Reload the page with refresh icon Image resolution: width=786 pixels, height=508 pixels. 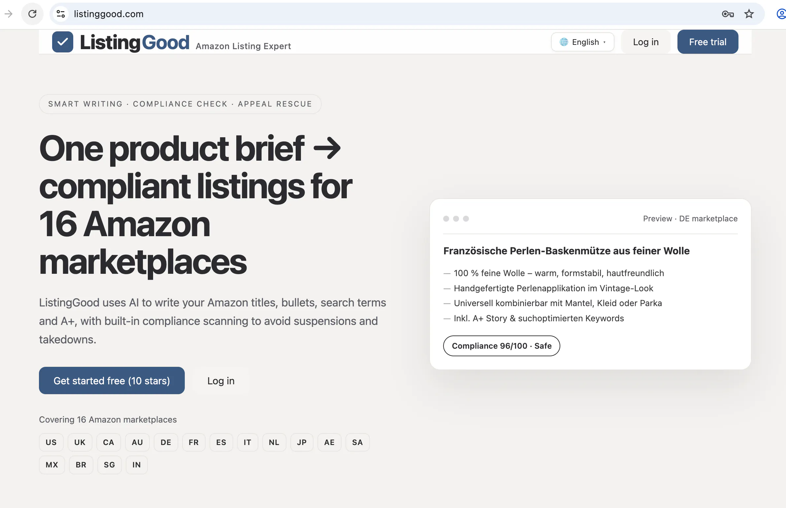[32, 14]
